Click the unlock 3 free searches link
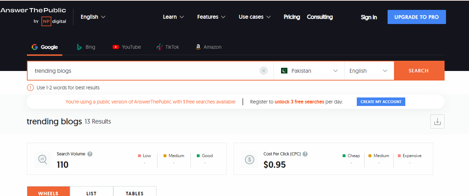 (299, 102)
